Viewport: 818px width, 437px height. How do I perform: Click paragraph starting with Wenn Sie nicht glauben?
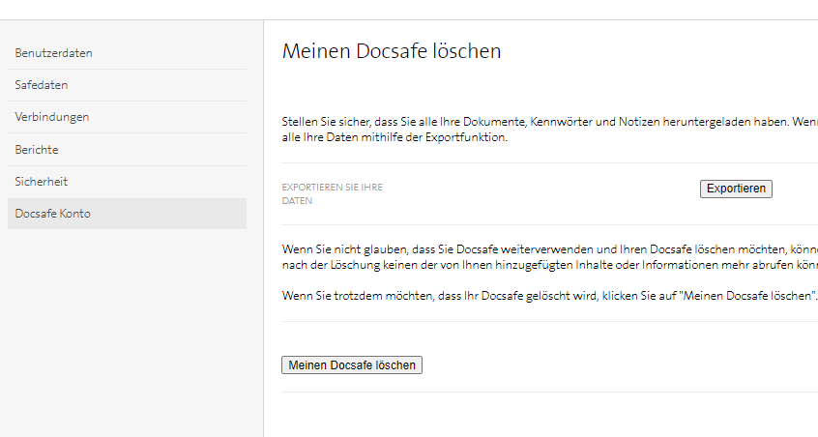point(541,248)
